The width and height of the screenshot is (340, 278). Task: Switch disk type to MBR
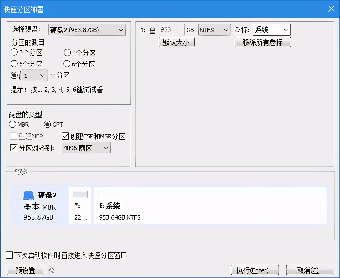[x=12, y=125]
